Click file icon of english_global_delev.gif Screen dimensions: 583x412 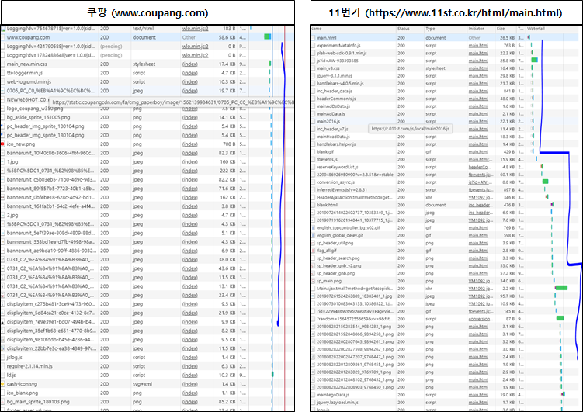point(313,235)
